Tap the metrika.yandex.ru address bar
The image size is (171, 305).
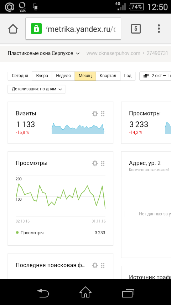pos(73,29)
